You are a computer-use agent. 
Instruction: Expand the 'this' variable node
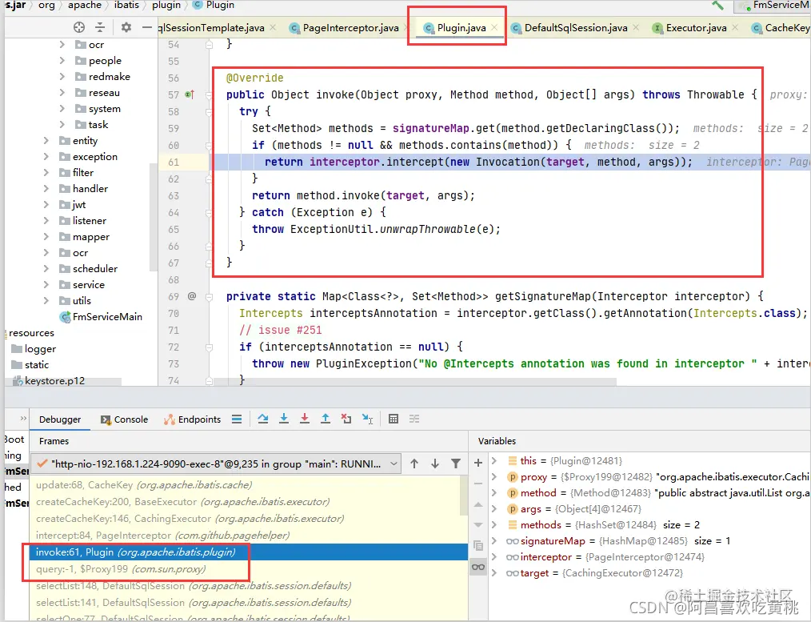[x=494, y=460]
